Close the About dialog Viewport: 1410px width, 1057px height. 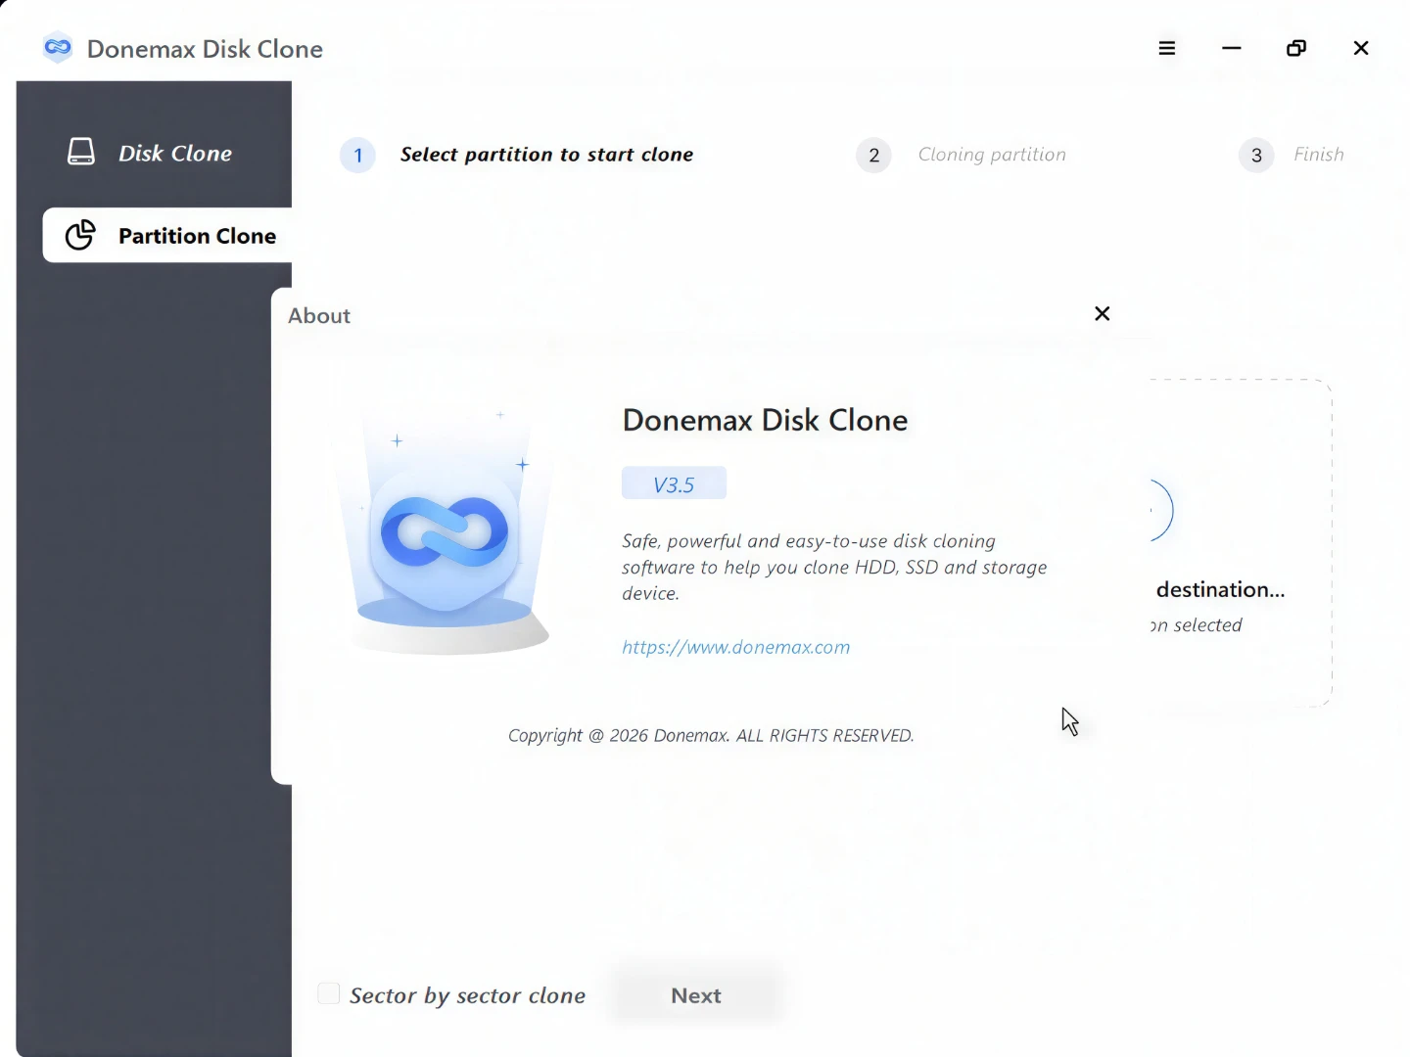1103,313
